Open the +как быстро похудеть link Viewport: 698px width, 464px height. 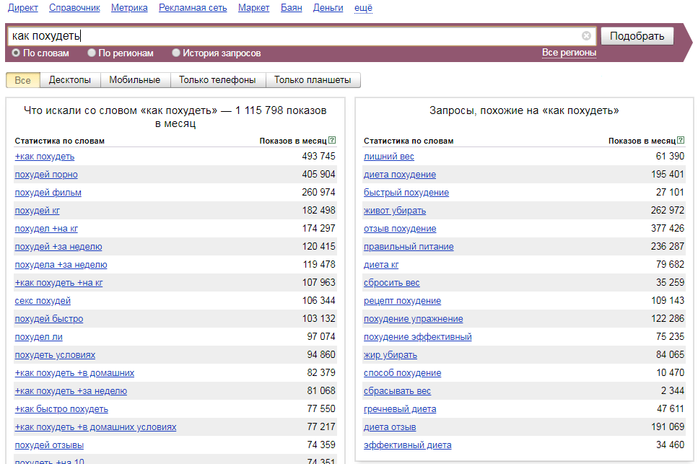(x=61, y=409)
